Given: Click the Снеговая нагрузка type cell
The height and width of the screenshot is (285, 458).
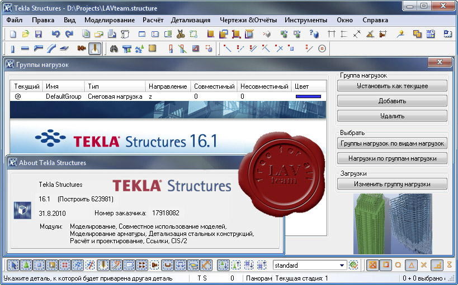Looking at the screenshot, I should point(115,96).
